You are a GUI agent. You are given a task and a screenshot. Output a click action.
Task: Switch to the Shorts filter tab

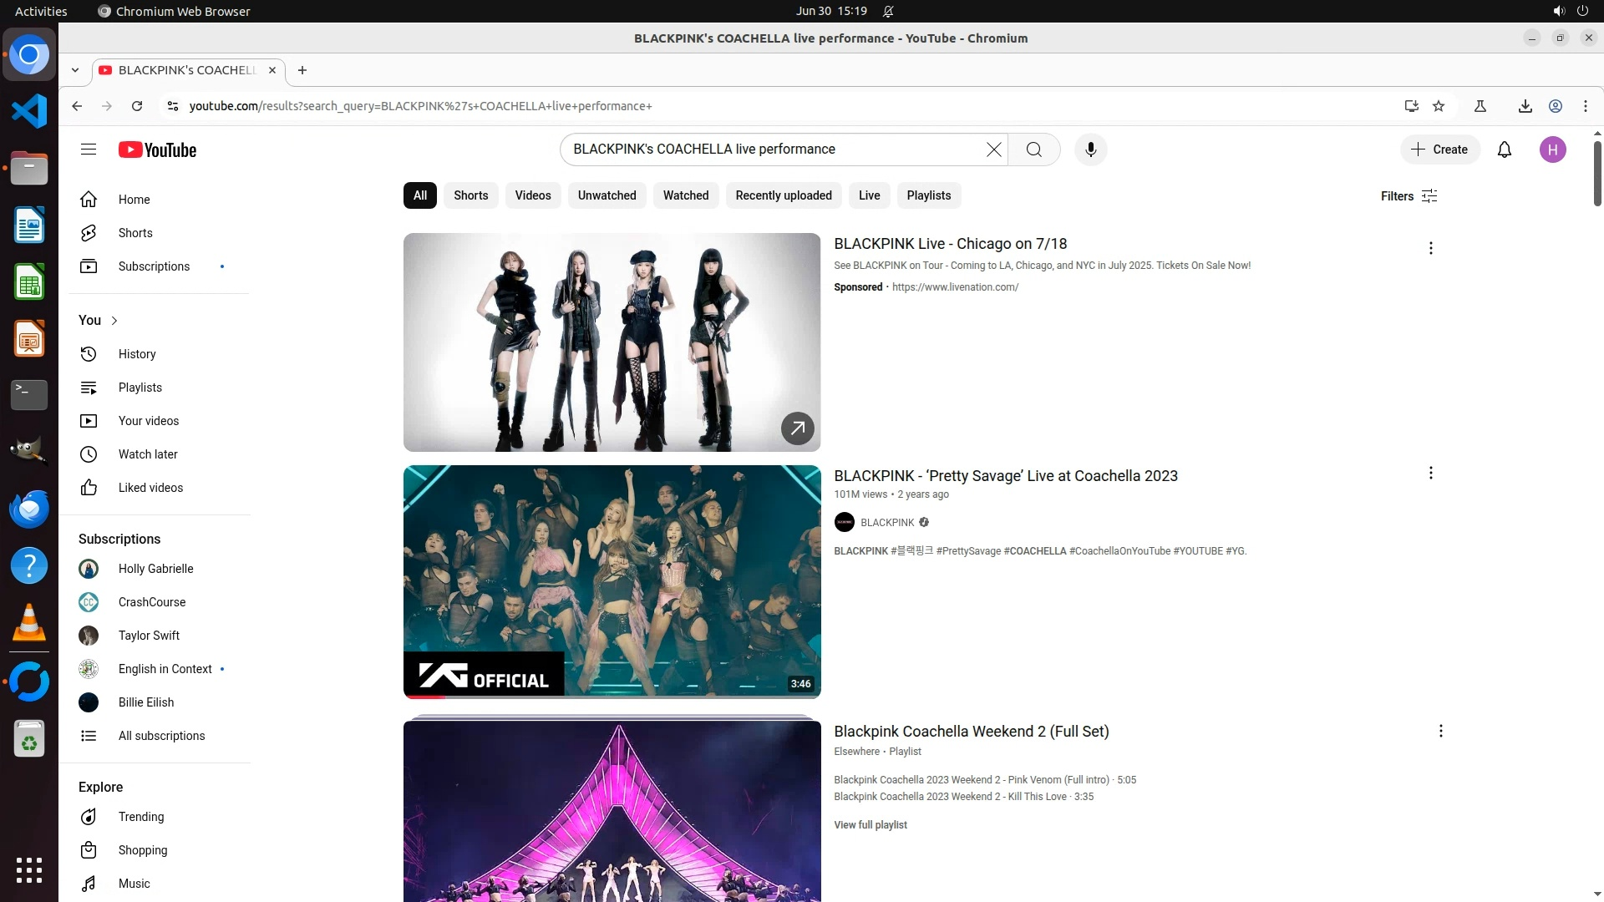coord(470,195)
